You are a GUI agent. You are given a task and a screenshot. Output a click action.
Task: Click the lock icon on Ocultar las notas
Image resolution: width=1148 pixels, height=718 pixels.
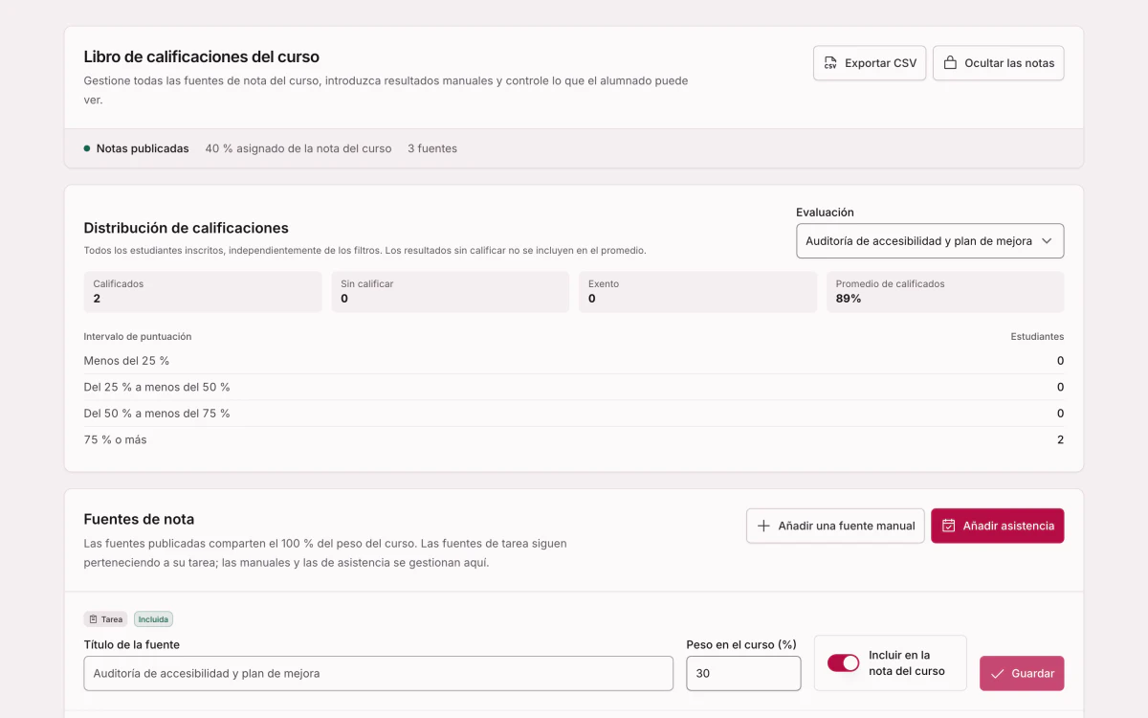[950, 63]
